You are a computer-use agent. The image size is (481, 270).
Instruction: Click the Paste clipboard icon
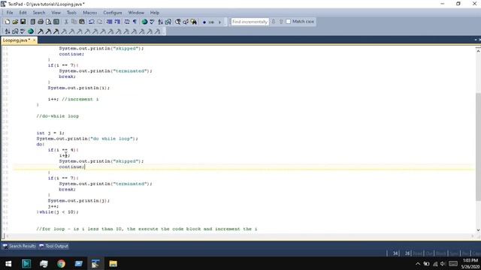pos(82,22)
